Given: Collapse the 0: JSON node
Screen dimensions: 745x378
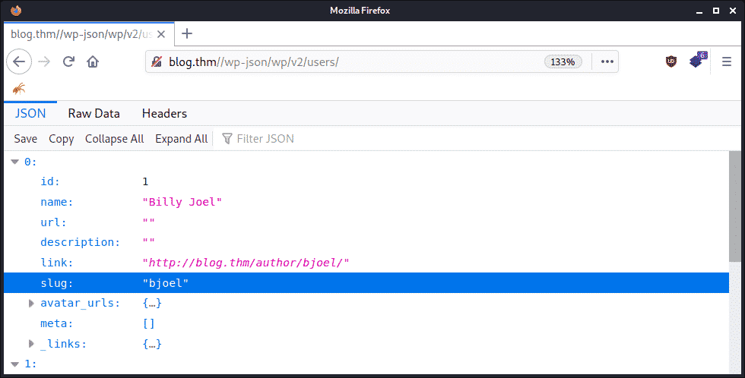Looking at the screenshot, I should coord(14,162).
